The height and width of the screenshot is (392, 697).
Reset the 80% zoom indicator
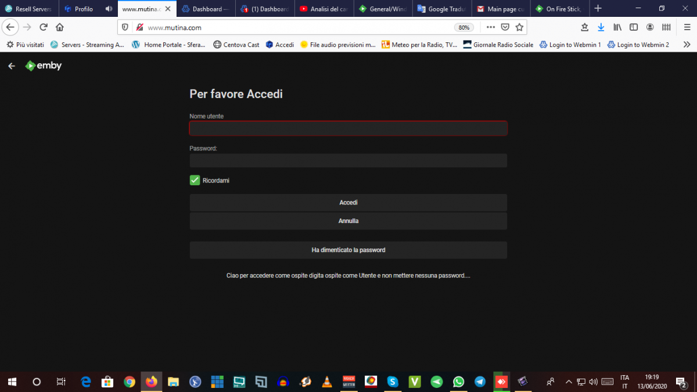coord(464,27)
